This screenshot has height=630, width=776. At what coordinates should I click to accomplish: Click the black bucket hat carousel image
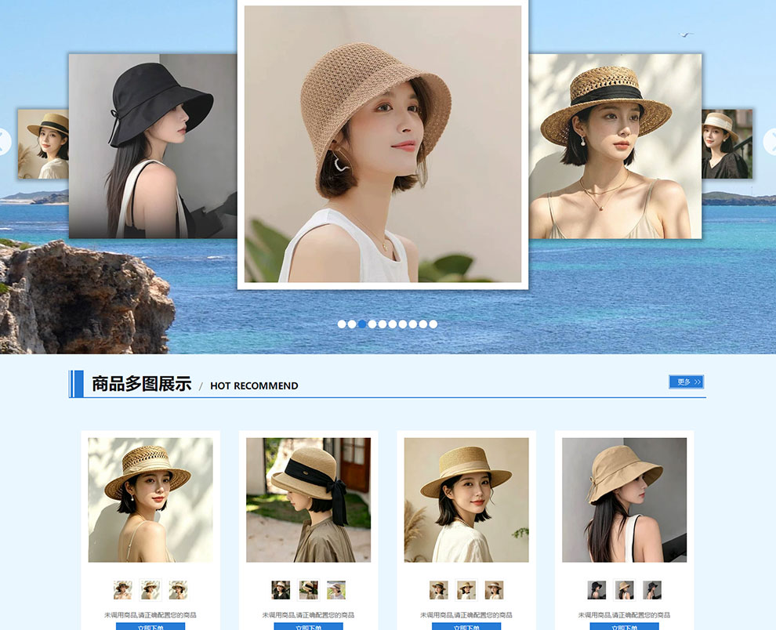click(152, 146)
